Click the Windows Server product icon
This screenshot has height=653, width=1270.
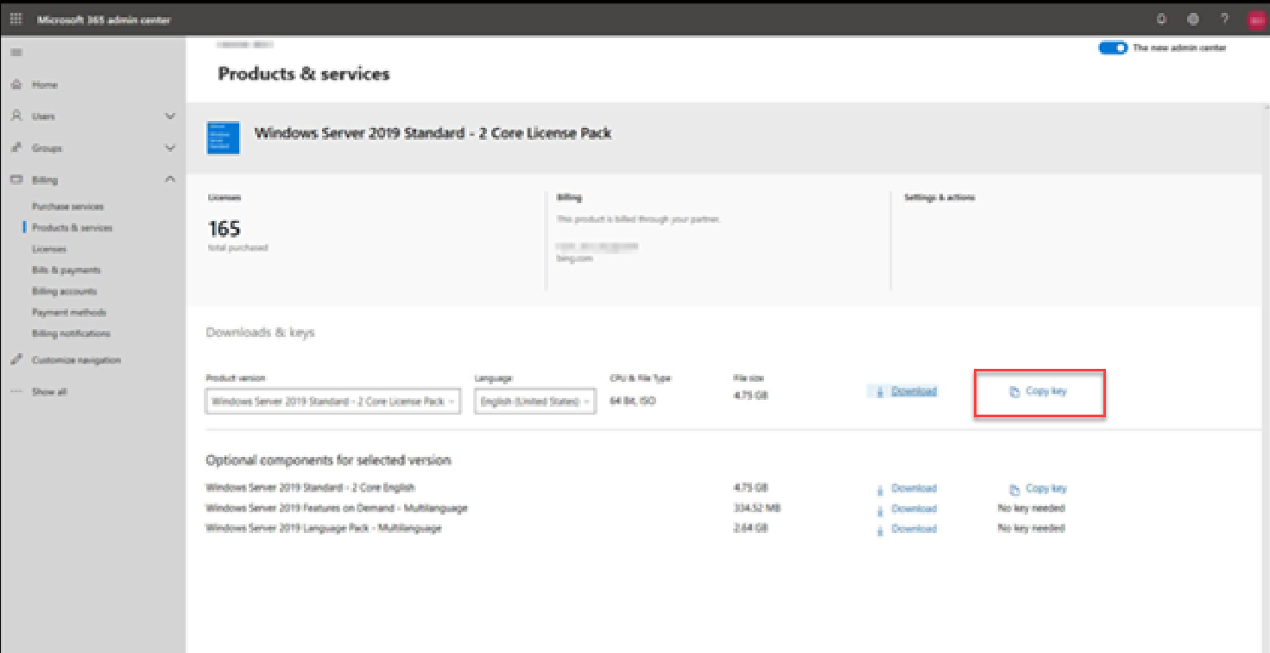[223, 137]
